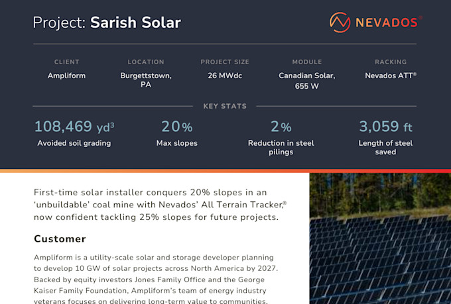The image size is (451, 304).
Task: Click the NEVADOS wordmark text
Action: (387, 23)
